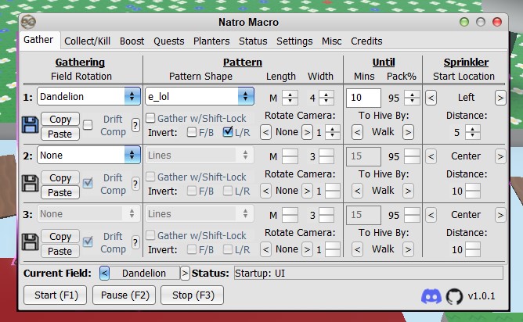This screenshot has width=523, height=322.
Task: Click Paste button for field 1
Action: 60,134
